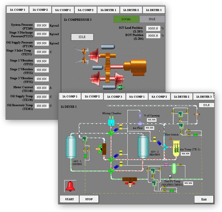This screenshot has width=222, height=212.
Task: Click the ADC-1 Drying vessel
Action: [71, 147]
